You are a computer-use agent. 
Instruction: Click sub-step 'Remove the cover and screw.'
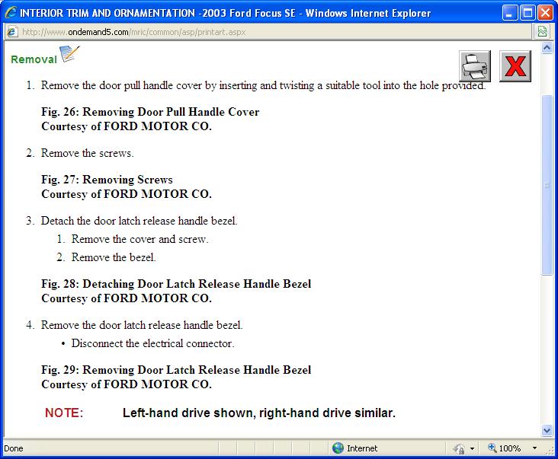[x=139, y=239]
